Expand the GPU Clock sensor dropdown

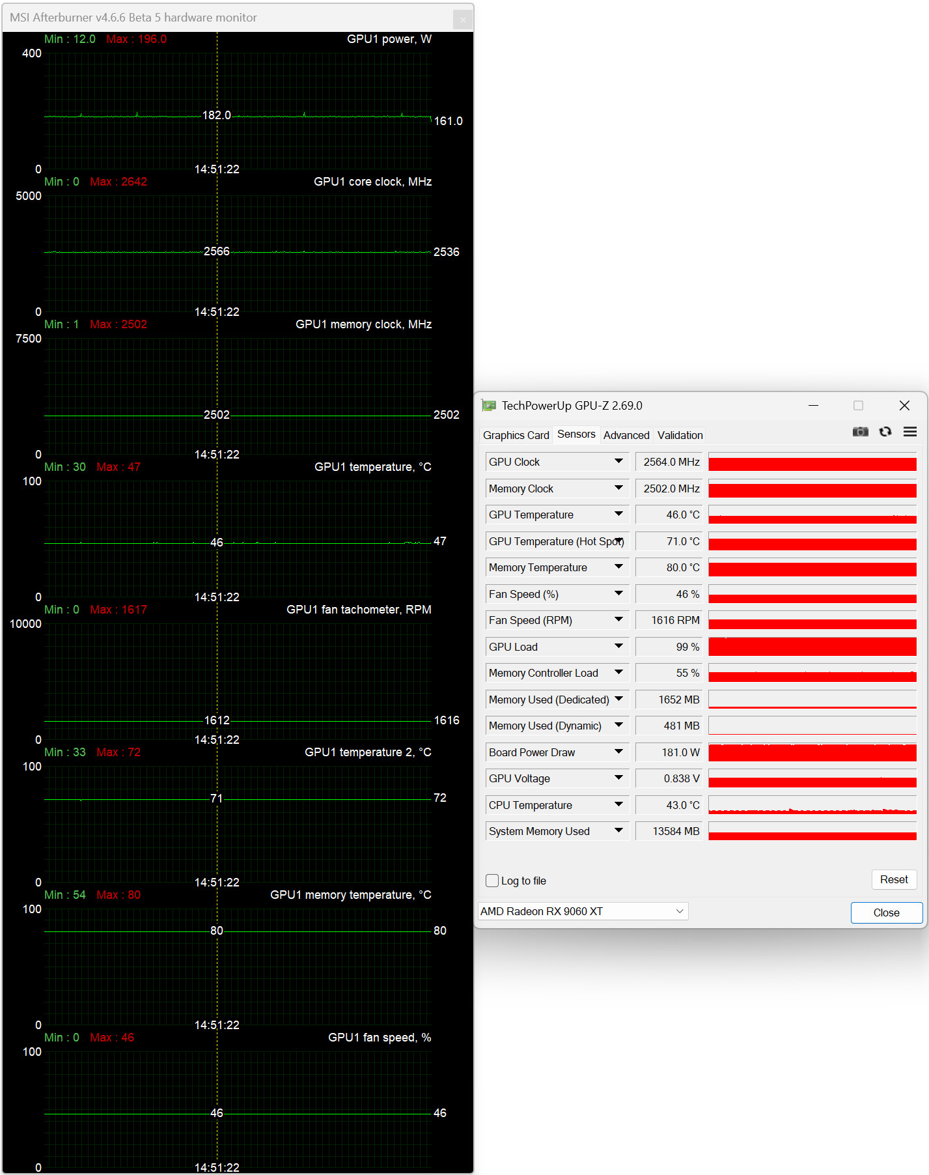point(618,462)
